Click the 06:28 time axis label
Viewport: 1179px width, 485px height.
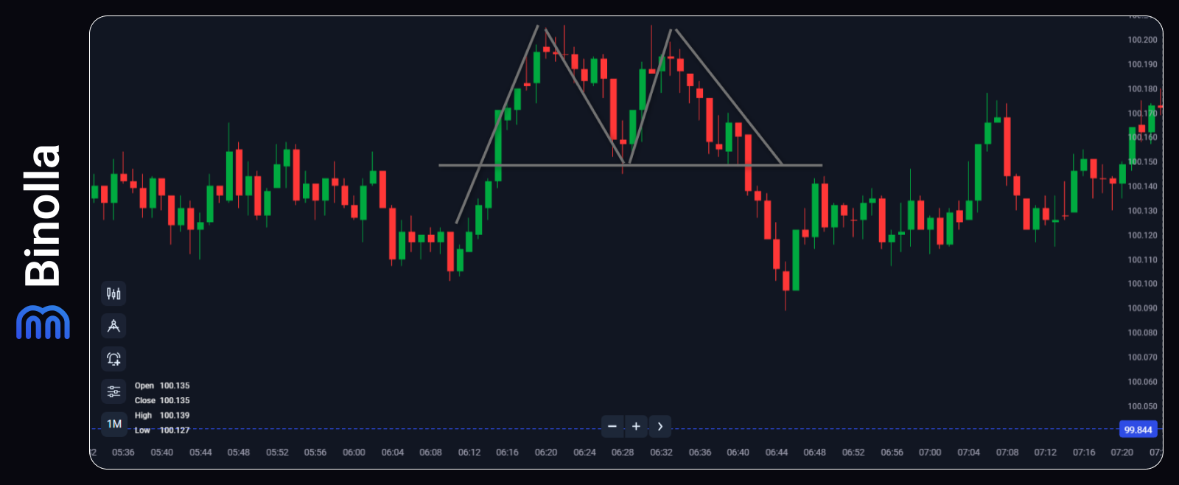tap(623, 452)
